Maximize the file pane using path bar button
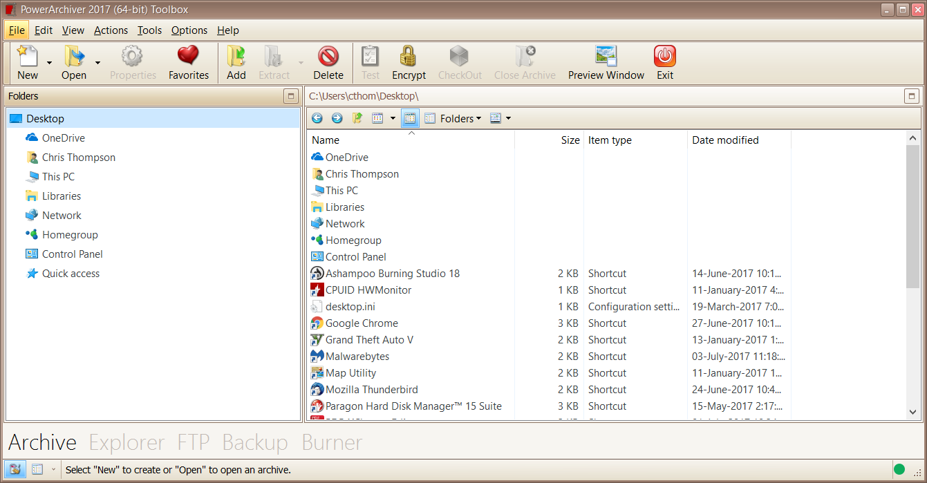Screen dimensions: 927x483 point(912,96)
